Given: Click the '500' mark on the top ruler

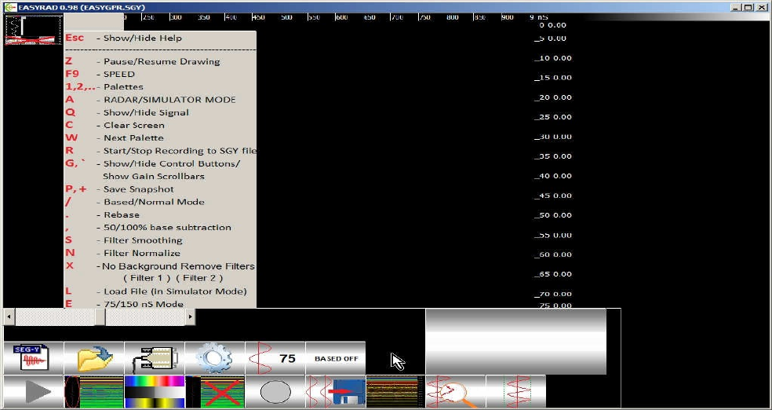Looking at the screenshot, I should point(286,17).
